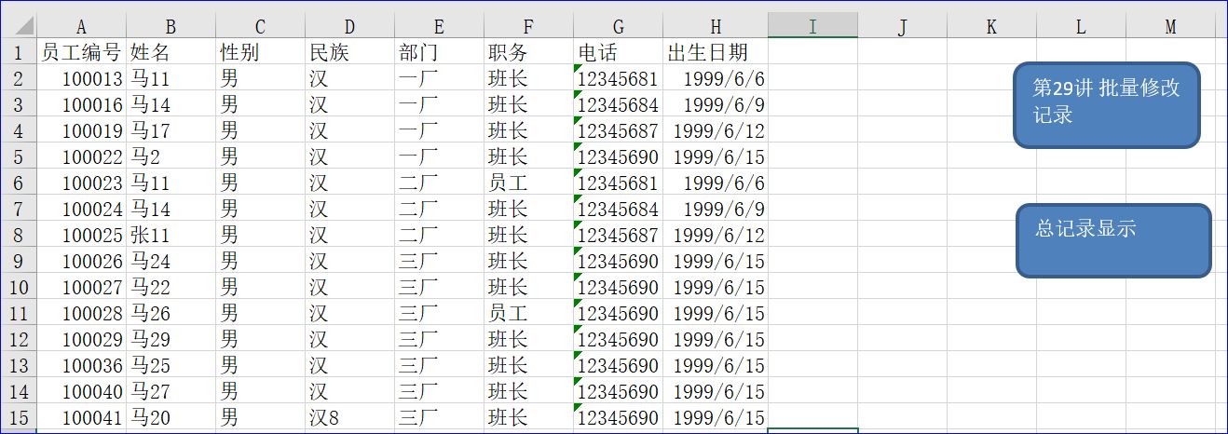Select cell with employee ID 100041
Viewport: 1228px width, 434px height.
click(x=82, y=417)
